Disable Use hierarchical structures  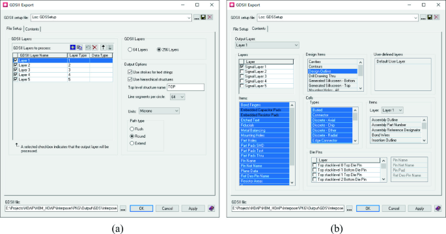point(130,79)
